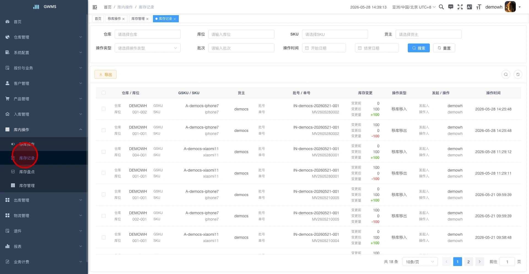The image size is (529, 274).
Task: Click the 报表 chart icon in sidebar
Action: click(7, 246)
